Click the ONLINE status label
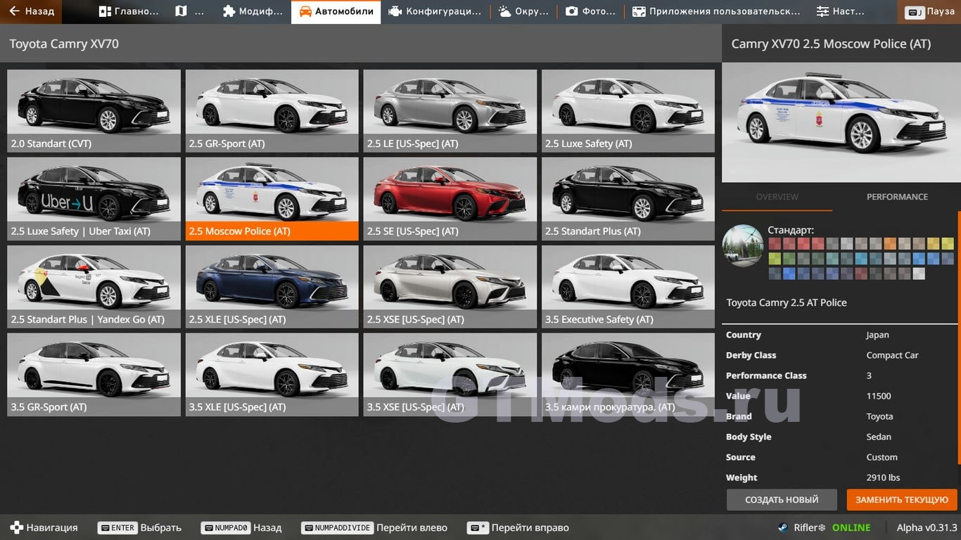961x540 pixels. point(851,527)
